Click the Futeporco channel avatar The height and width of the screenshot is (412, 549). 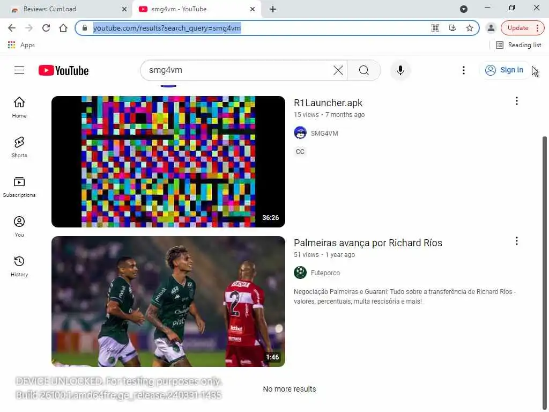coord(300,272)
